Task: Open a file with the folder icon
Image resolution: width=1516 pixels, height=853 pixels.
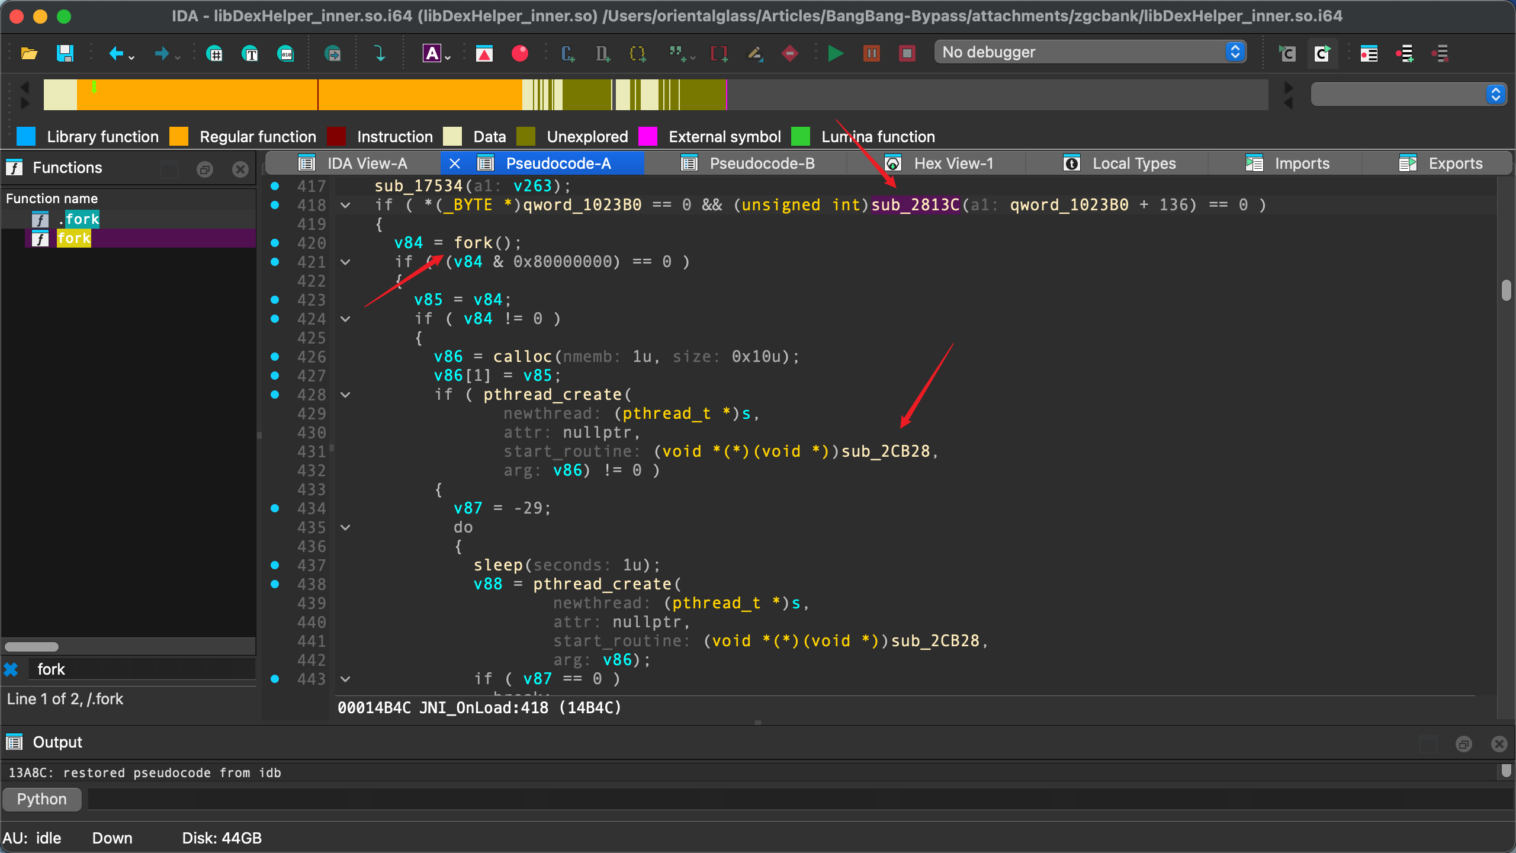Action: pyautogui.click(x=29, y=53)
